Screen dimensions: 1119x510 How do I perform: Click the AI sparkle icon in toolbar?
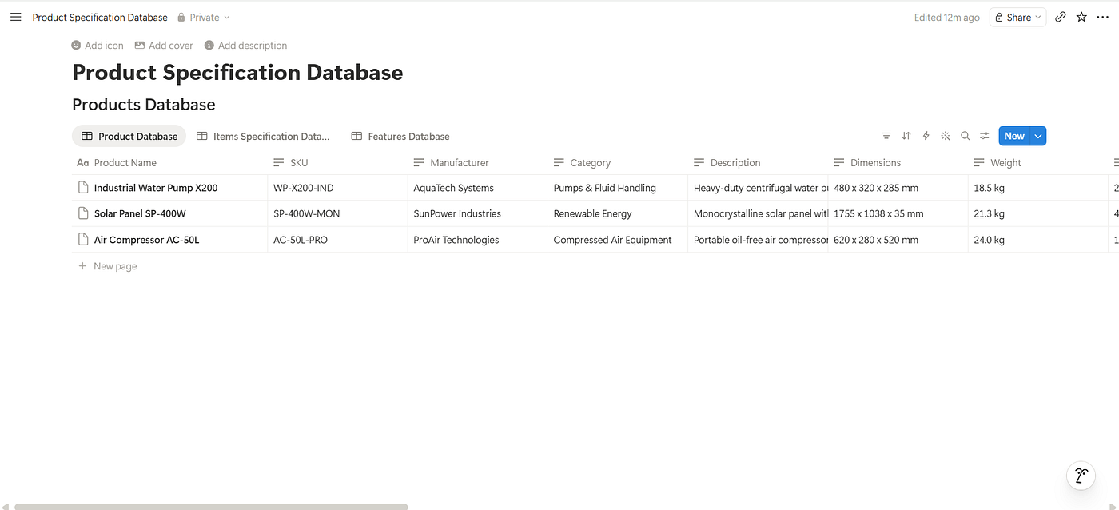pyautogui.click(x=946, y=136)
